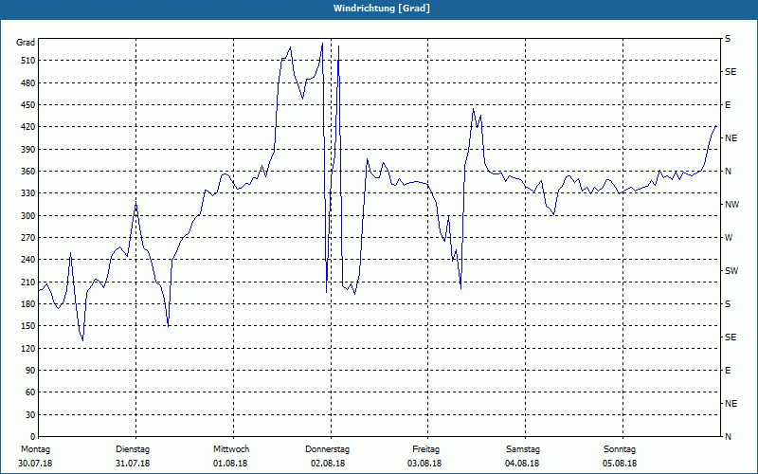Click the 0 value at the axis origin
The image size is (758, 474).
pos(33,437)
